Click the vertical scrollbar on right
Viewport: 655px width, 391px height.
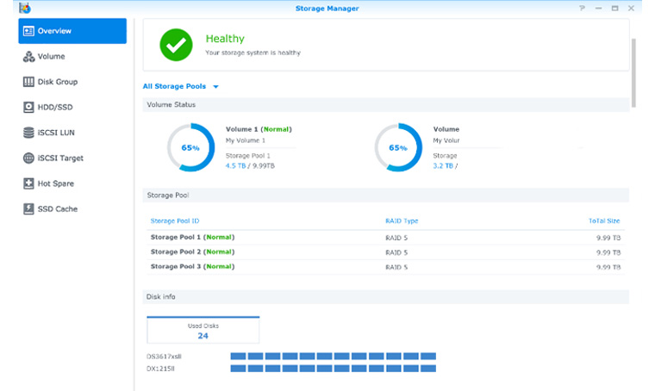635,73
